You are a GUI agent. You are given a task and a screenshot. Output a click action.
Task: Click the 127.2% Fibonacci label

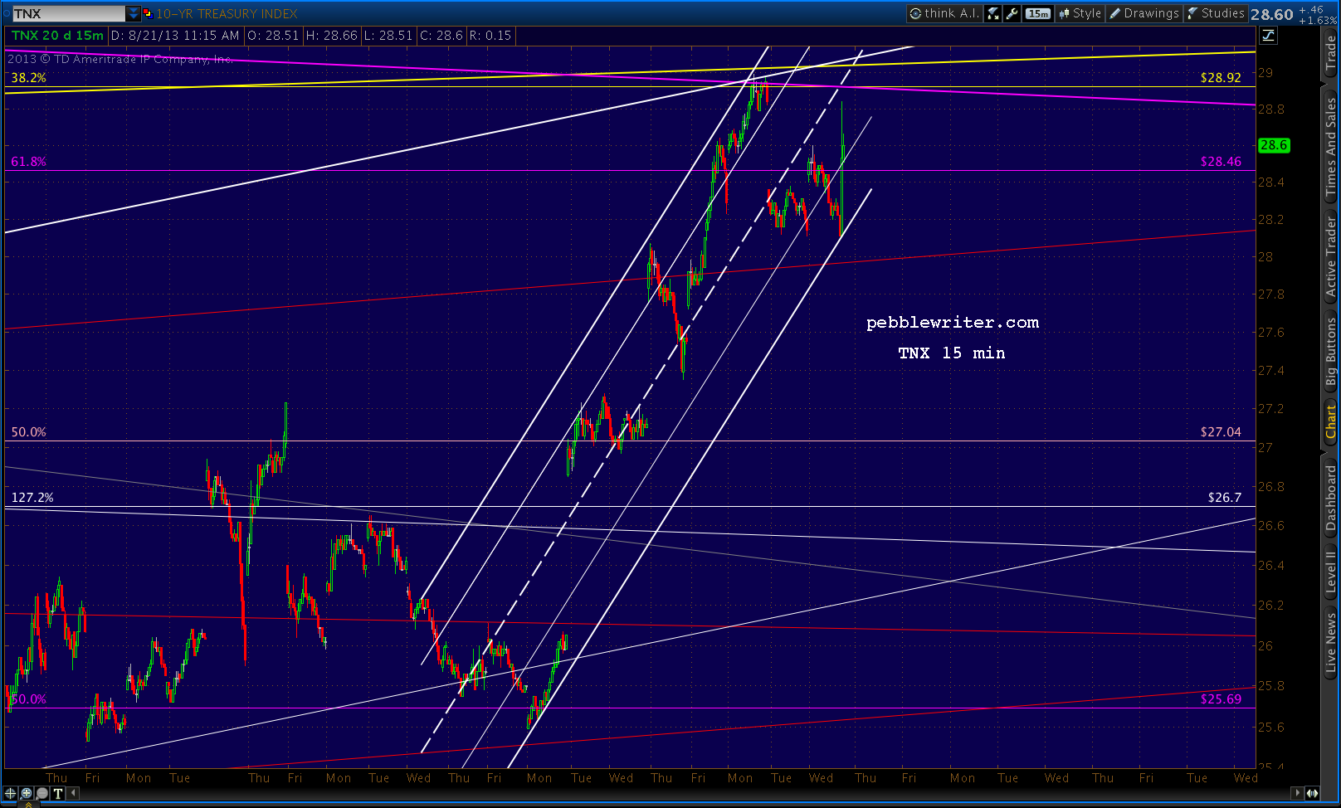32,497
